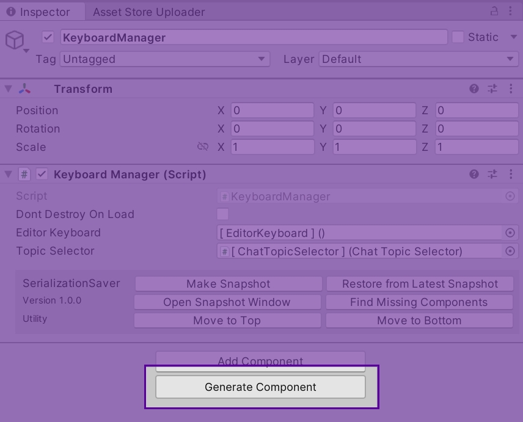Enable the Static checkbox

(458, 37)
